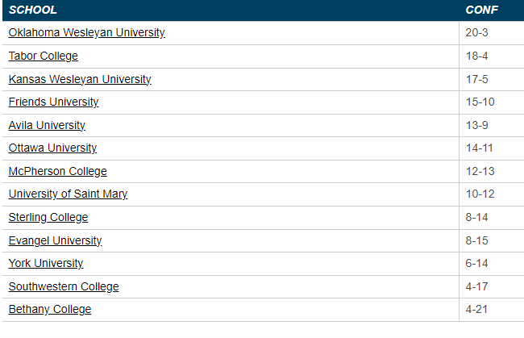Click Bethany College's 4-21 record cell
Viewport: 524px width, 338px height.
[x=478, y=310]
